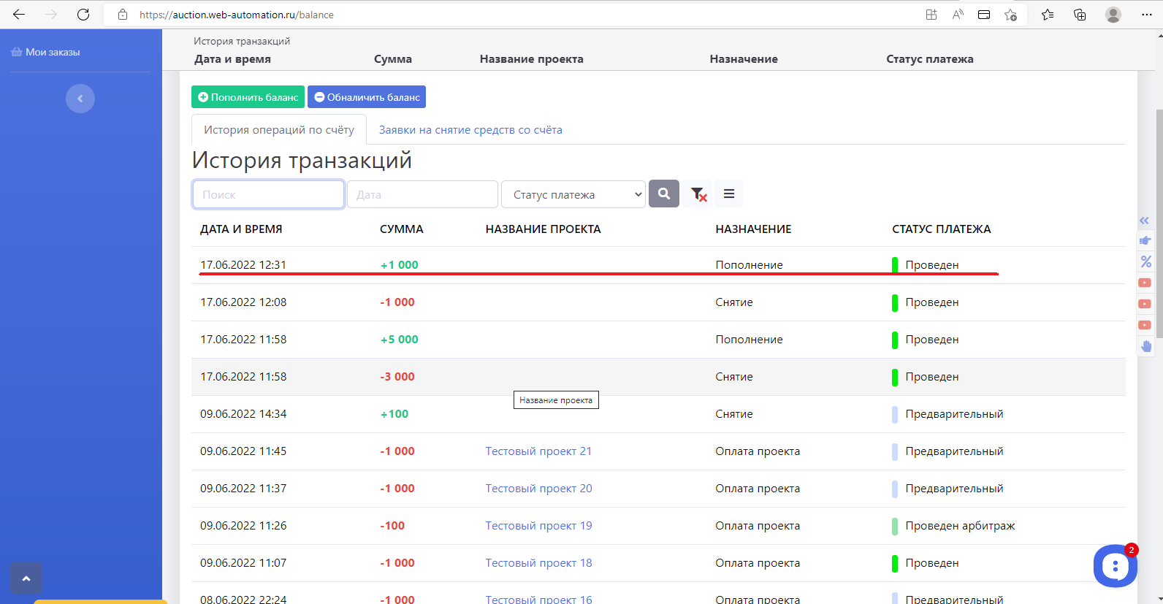Viewport: 1163px width, 604px height.
Task: Click the raised hand icon on right
Action: pos(1145,346)
